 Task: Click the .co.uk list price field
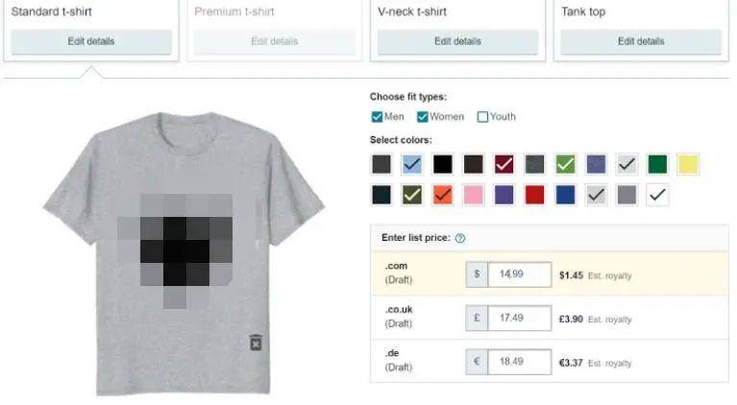pyautogui.click(x=520, y=319)
